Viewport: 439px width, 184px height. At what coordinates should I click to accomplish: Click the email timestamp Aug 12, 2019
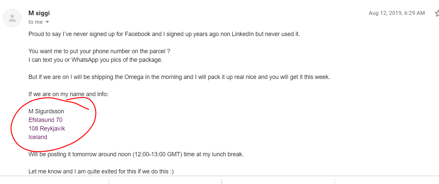click(397, 13)
